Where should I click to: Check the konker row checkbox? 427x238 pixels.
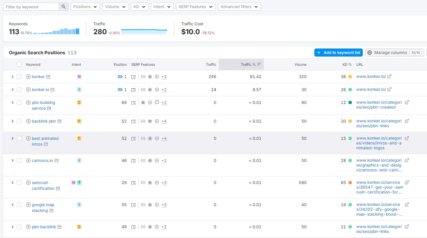point(19,77)
